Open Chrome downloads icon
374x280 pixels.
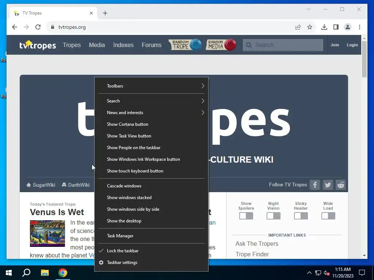pos(324,27)
